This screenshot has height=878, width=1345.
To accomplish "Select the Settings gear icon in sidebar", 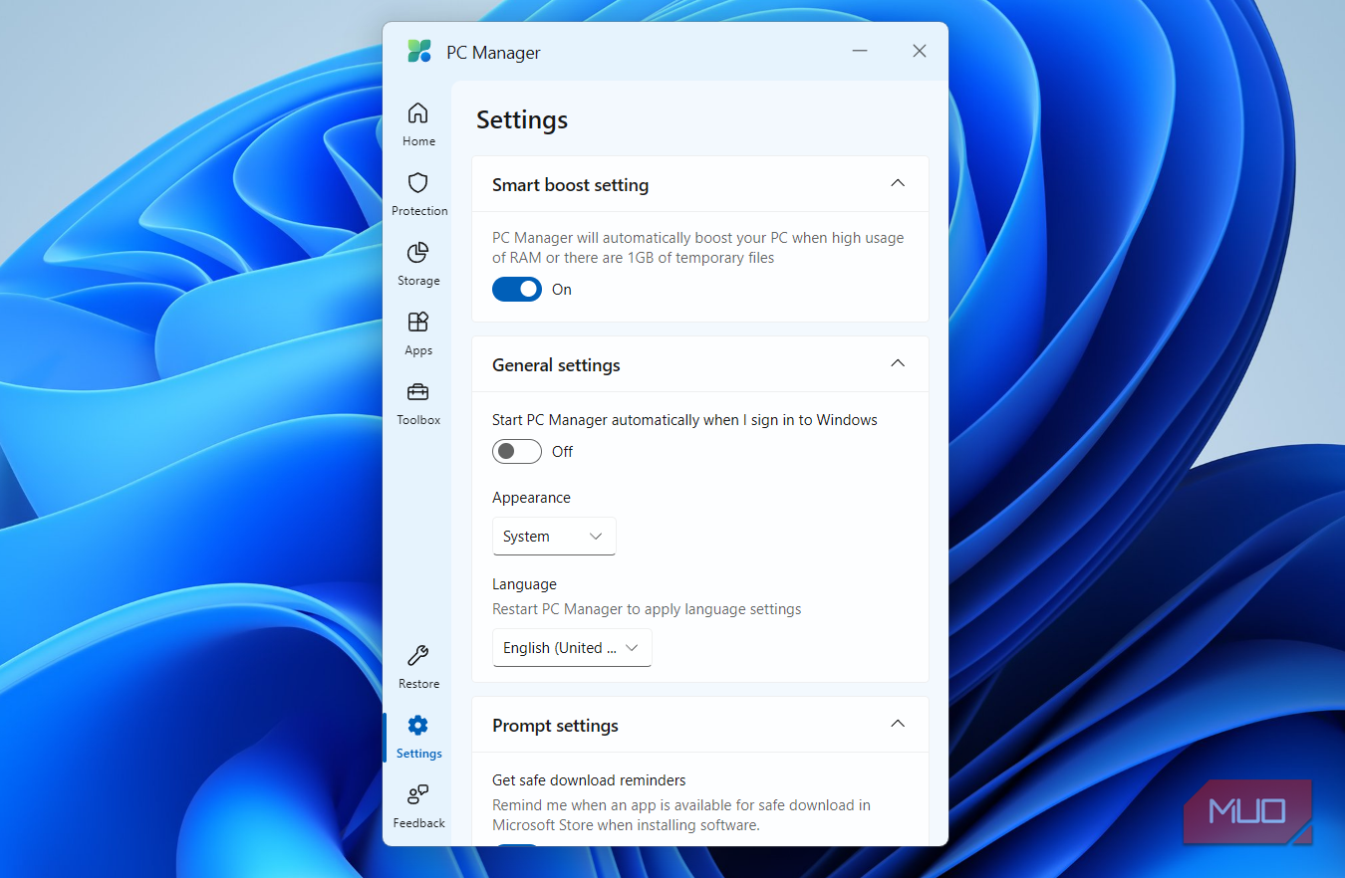I will click(418, 726).
